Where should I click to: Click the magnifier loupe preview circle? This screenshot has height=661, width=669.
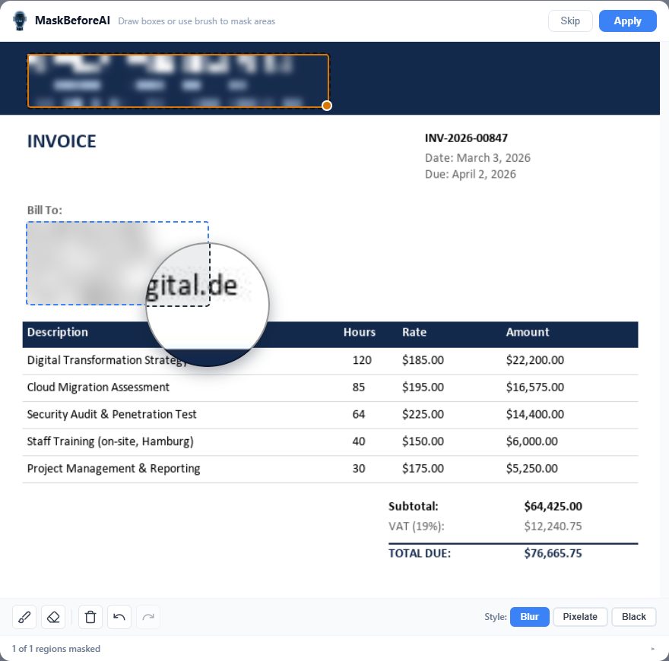coord(207,304)
